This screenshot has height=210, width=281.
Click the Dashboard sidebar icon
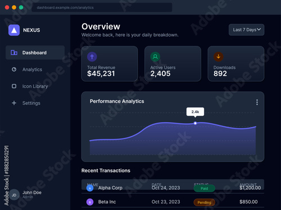(x=14, y=53)
